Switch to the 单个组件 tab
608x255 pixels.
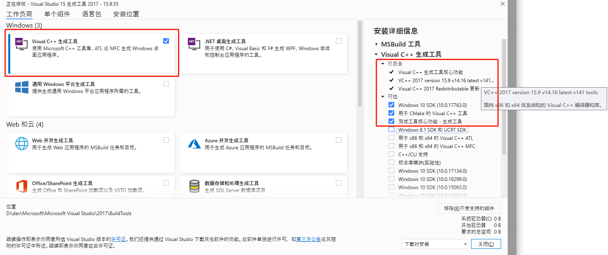pyautogui.click(x=57, y=14)
